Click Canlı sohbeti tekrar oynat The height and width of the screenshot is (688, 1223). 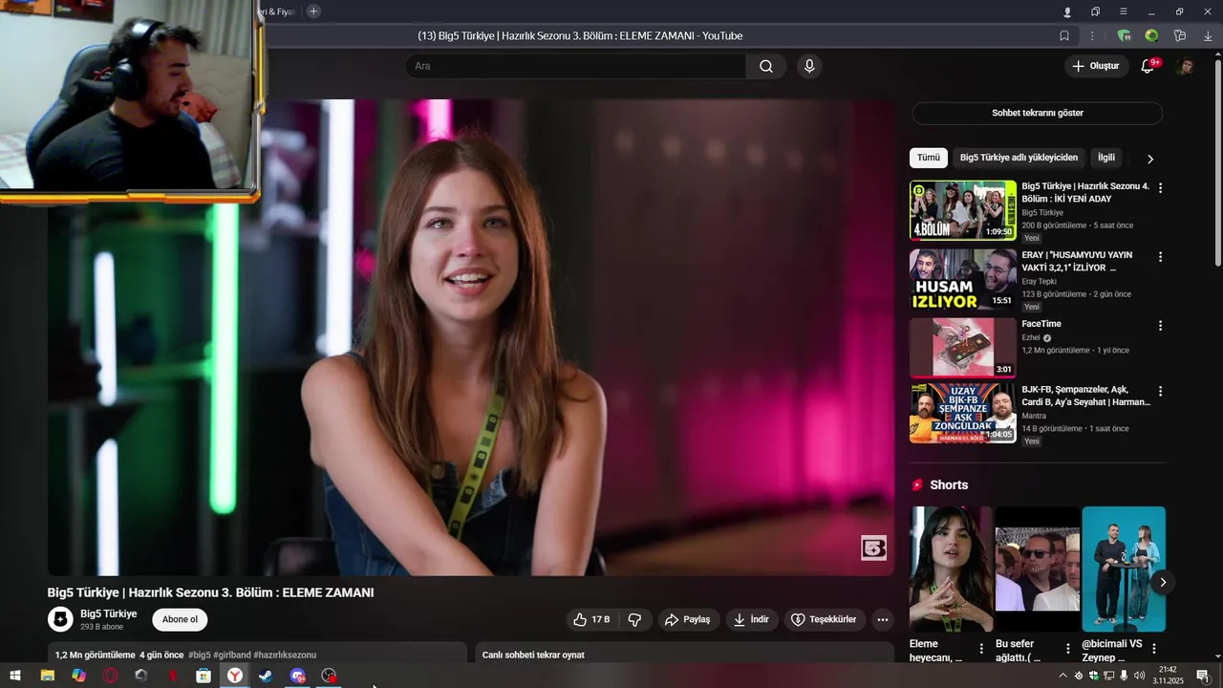click(x=533, y=655)
